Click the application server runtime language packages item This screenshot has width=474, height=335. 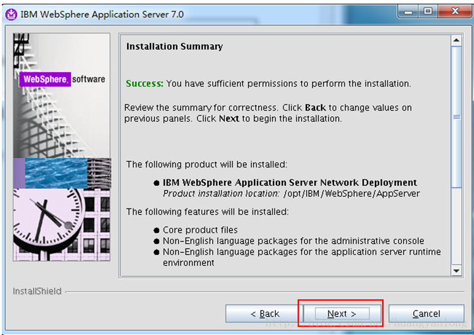pos(302,257)
